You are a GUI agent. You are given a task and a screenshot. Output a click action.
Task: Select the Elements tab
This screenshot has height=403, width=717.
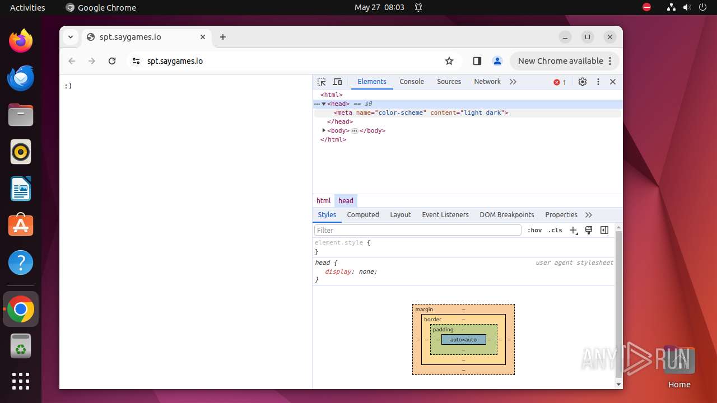click(x=372, y=82)
